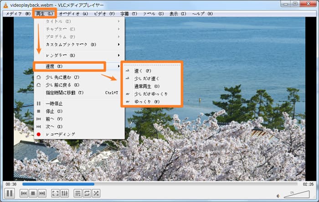Open the 再生 menu
Viewport: 319px width, 202px height.
pos(44,14)
